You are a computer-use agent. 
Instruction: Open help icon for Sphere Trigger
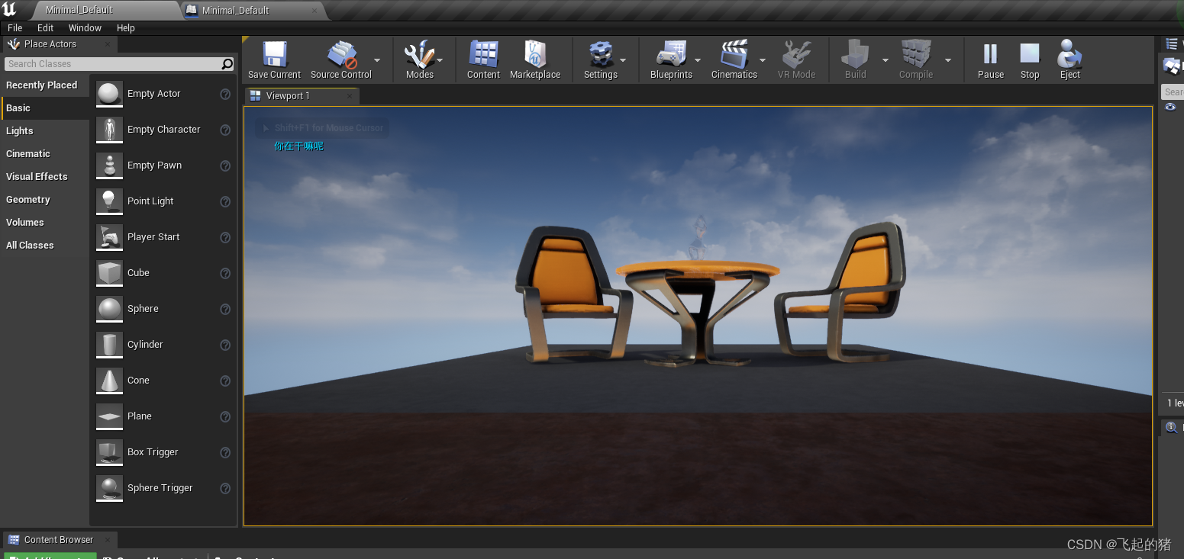pyautogui.click(x=225, y=489)
